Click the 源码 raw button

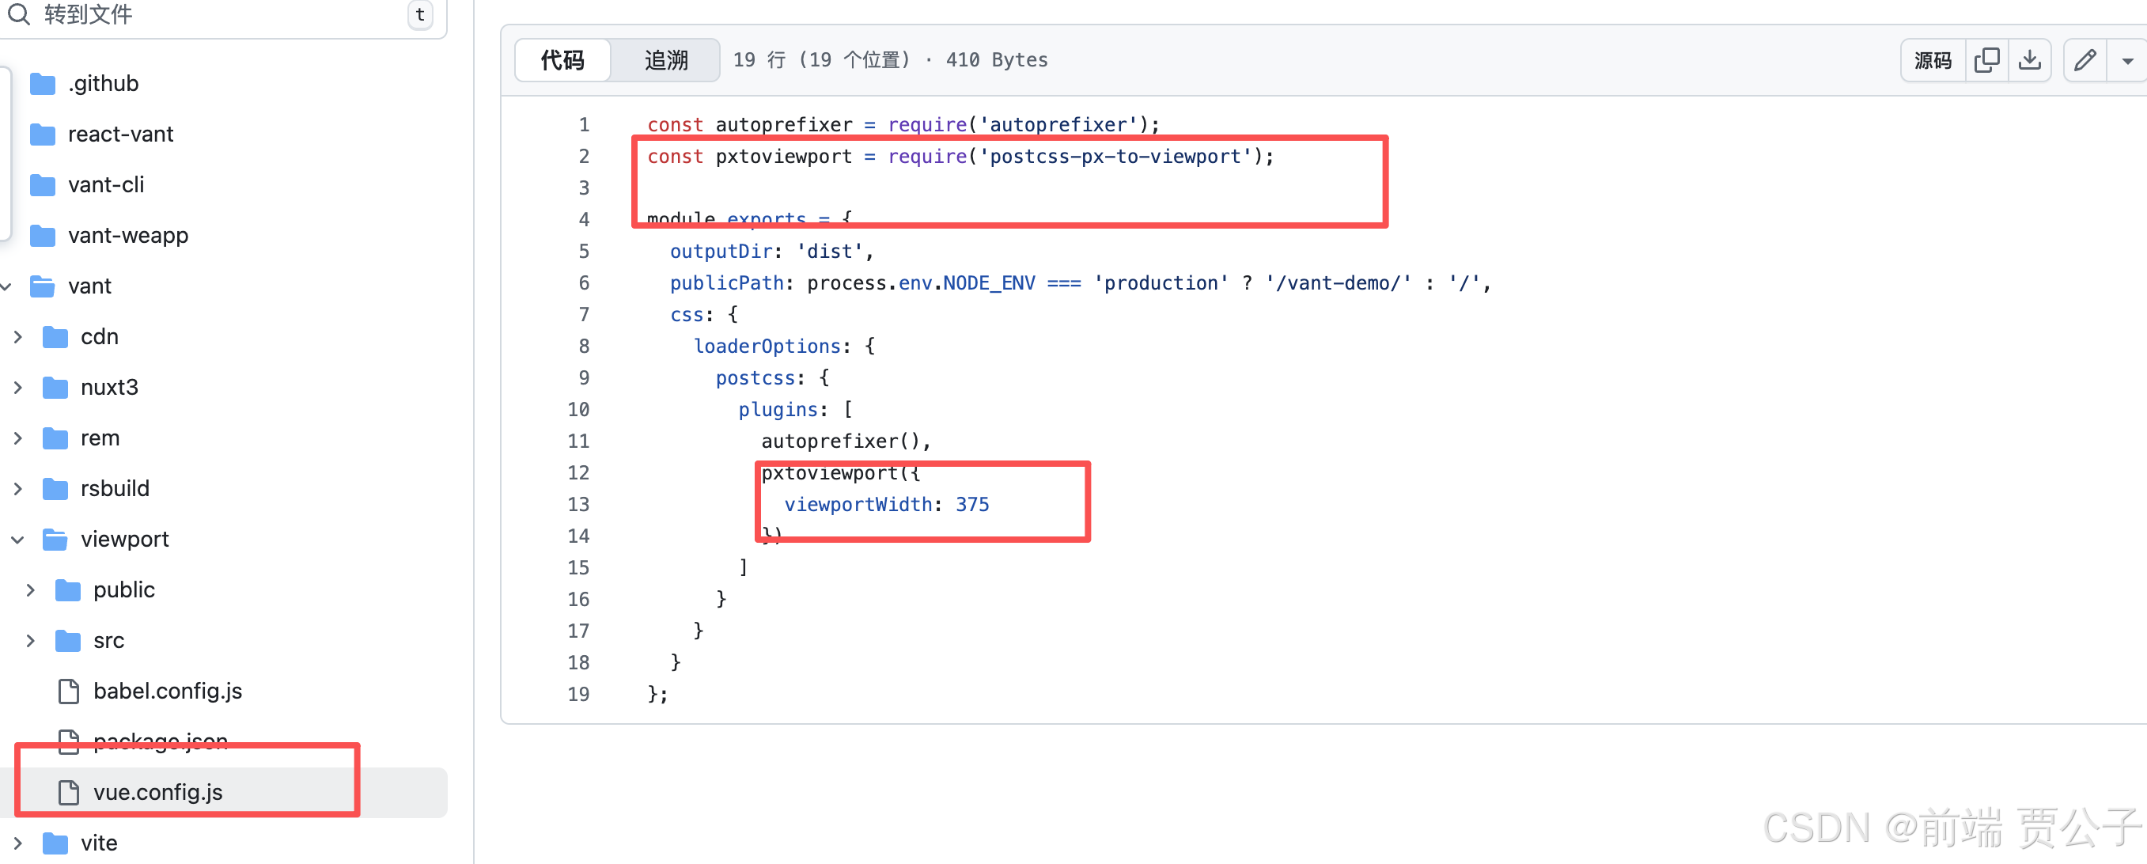1932,60
